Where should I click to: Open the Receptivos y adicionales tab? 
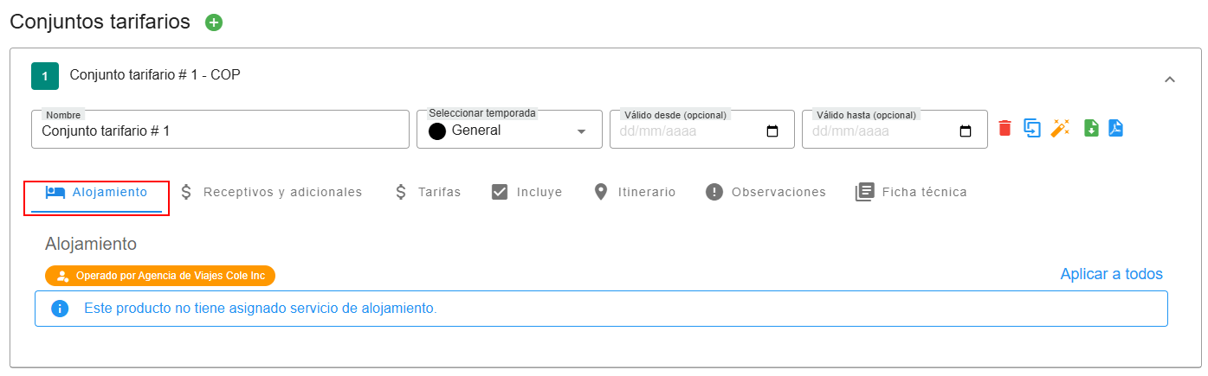click(x=270, y=192)
